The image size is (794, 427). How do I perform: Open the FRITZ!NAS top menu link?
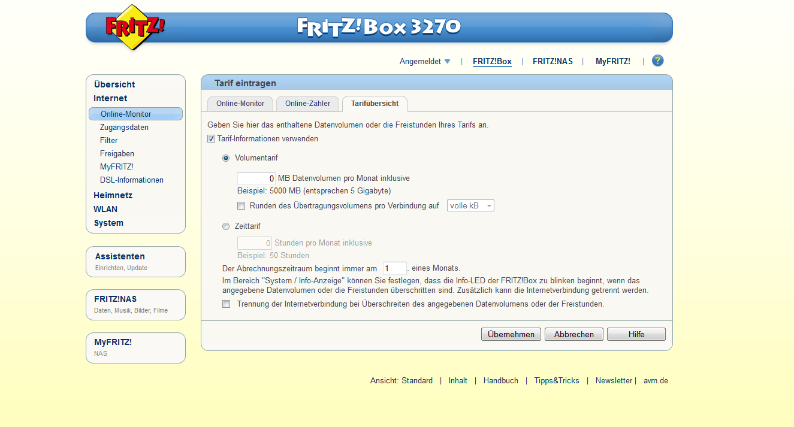pos(553,61)
